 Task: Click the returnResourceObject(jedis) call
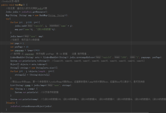point(36,106)
